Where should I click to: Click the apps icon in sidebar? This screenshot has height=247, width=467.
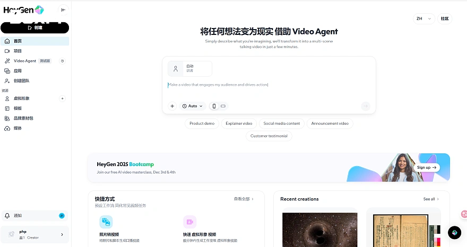[x=7, y=71]
